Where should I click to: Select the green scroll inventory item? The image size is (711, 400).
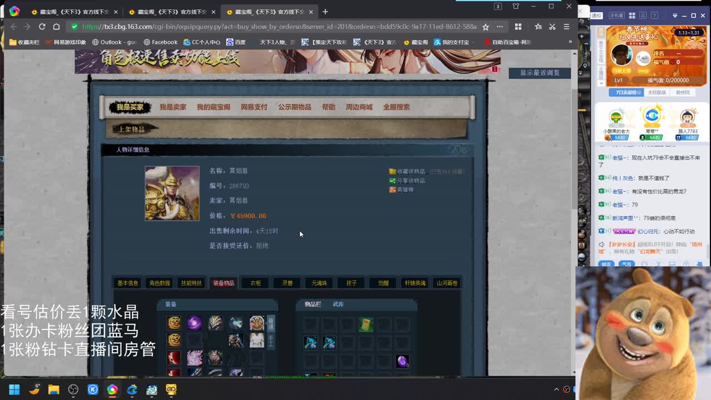point(365,324)
